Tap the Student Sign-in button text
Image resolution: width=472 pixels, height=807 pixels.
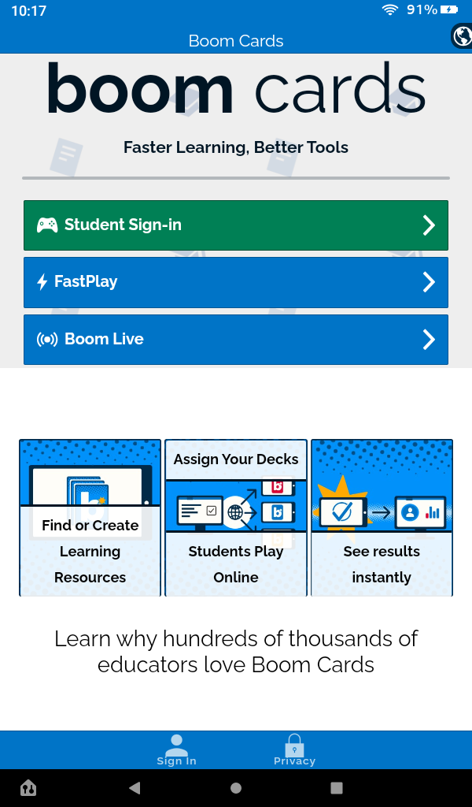pyautogui.click(x=123, y=225)
